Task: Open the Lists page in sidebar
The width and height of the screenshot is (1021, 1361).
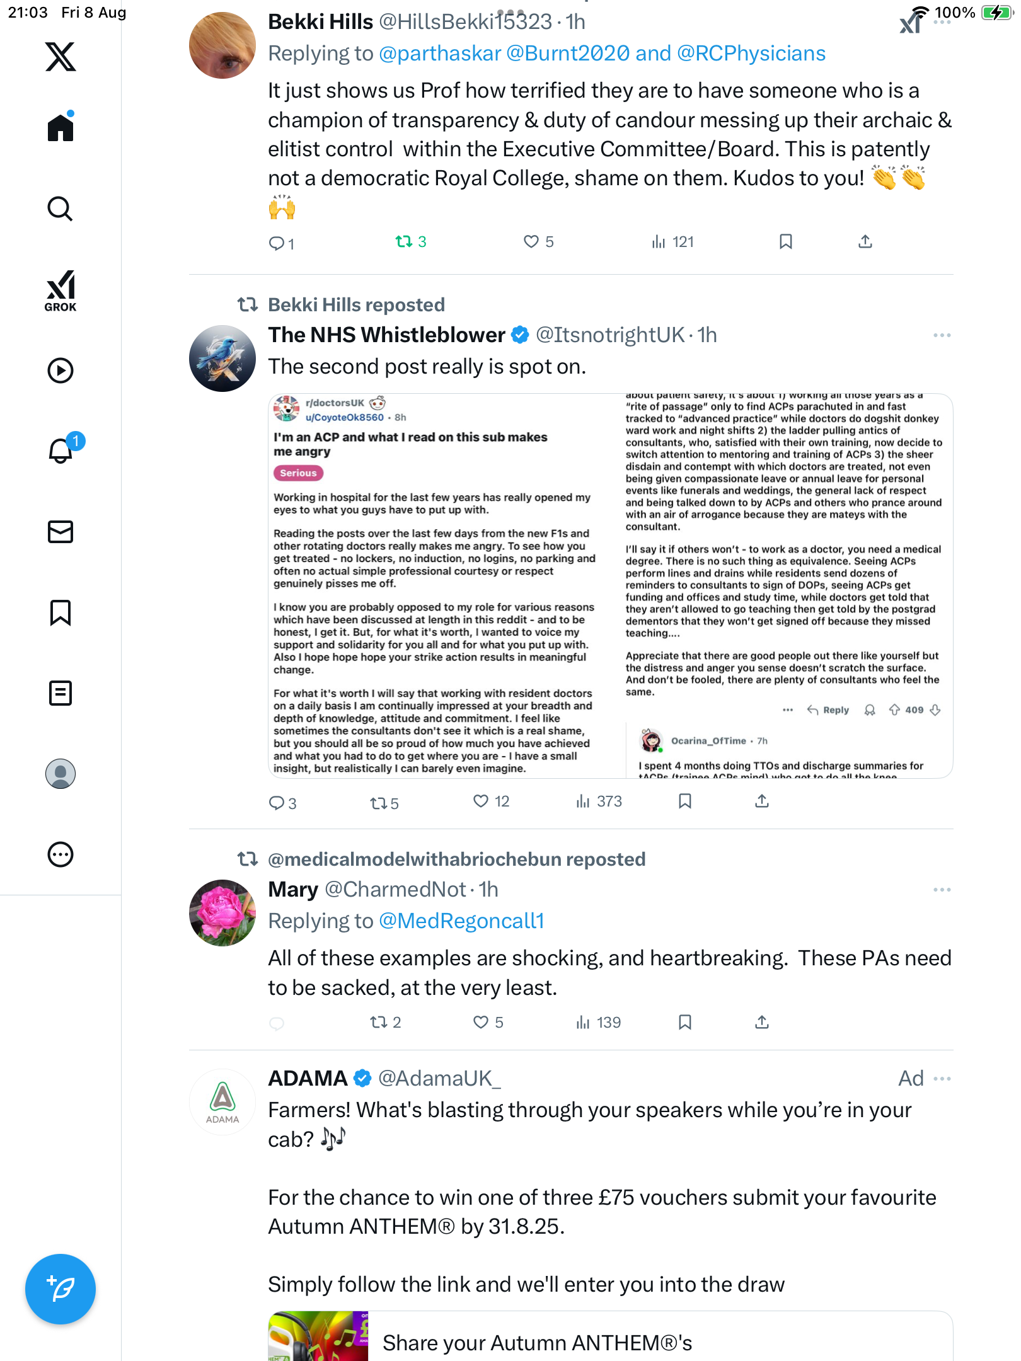Action: (x=61, y=693)
